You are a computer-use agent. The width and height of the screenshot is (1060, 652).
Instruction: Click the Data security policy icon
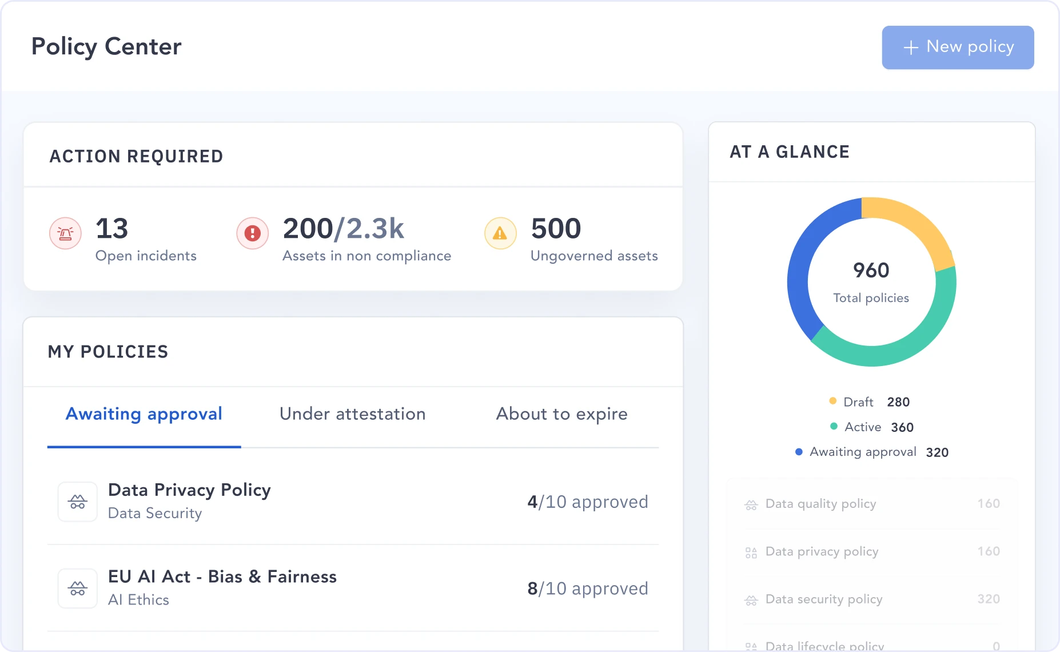coord(751,600)
